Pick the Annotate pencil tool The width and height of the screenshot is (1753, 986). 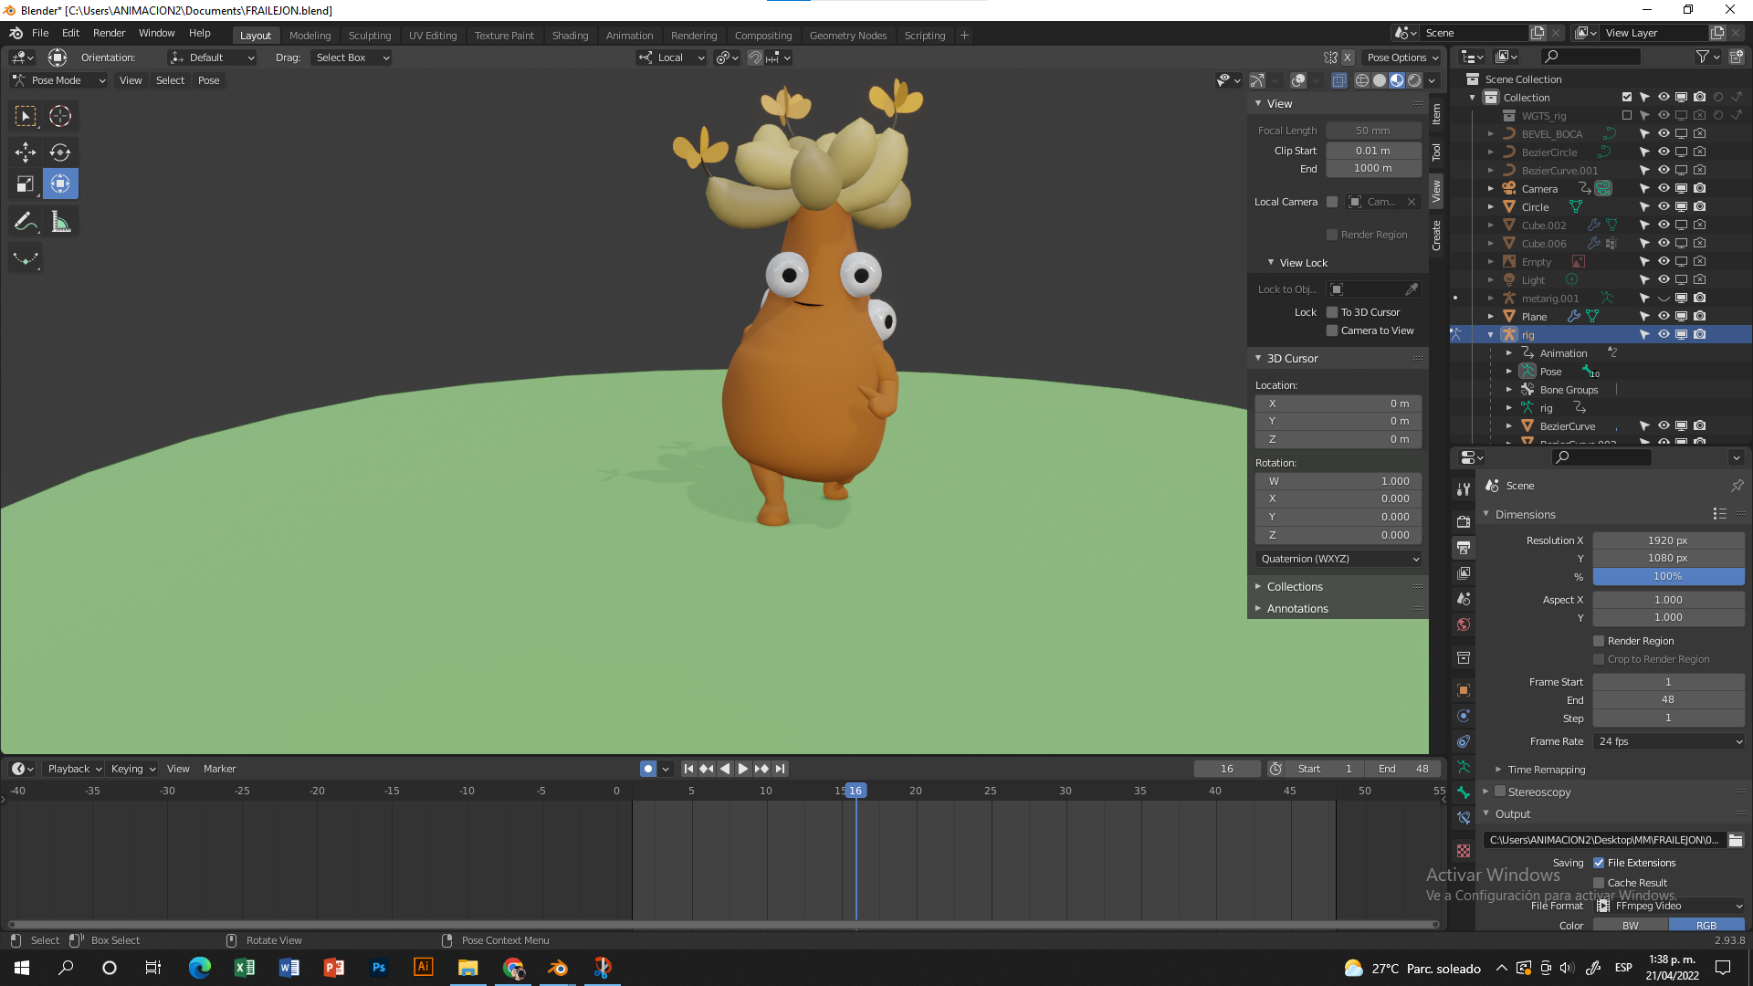pos(26,222)
